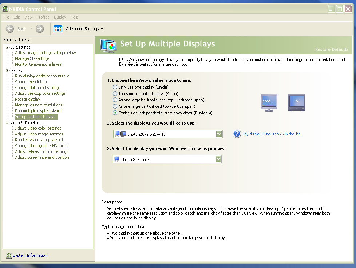This screenshot has height=268, width=356.
Task: Open Change flat panel scaling
Action: click(37, 88)
